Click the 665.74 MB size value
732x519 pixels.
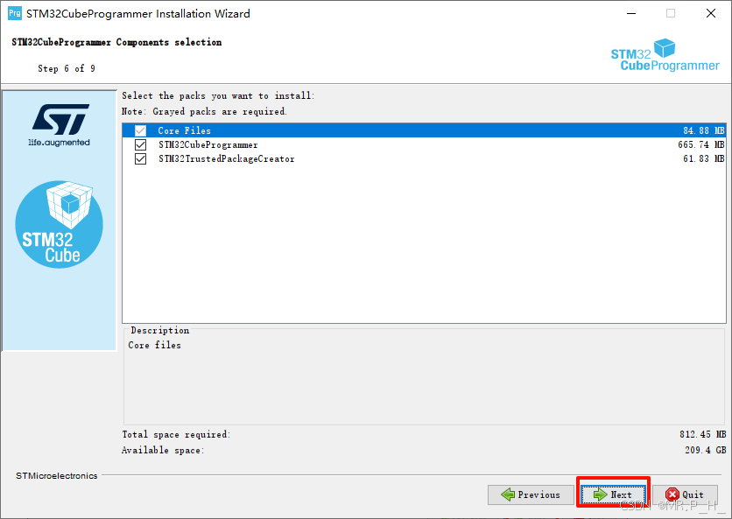701,145
